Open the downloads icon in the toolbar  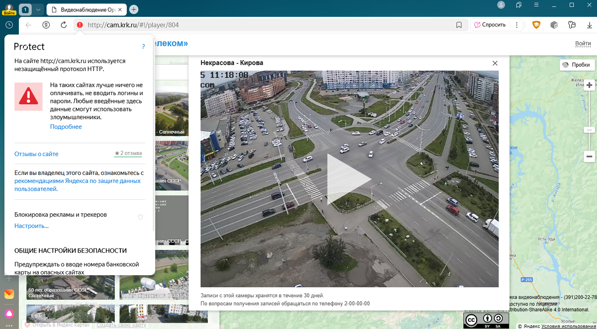[x=590, y=24]
